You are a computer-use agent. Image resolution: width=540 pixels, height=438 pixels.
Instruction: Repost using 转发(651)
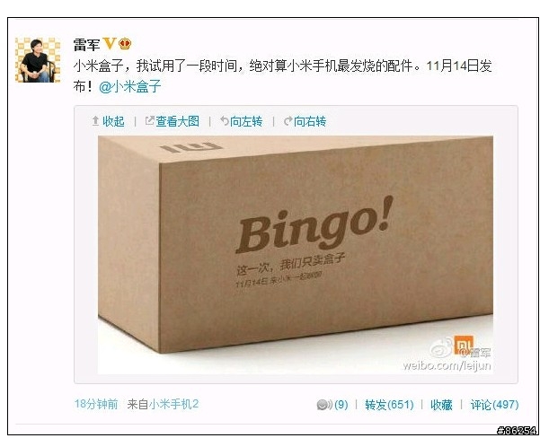(389, 405)
